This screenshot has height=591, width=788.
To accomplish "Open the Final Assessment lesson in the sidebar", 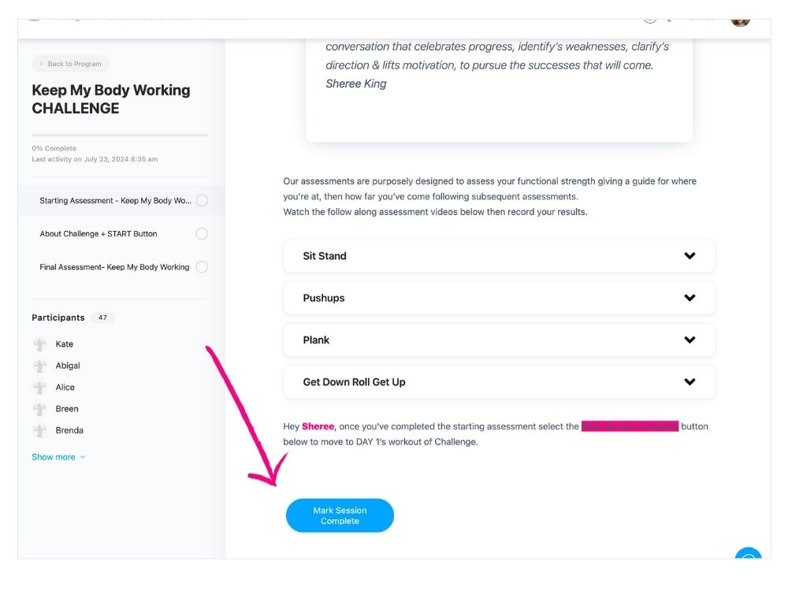I will (x=114, y=267).
